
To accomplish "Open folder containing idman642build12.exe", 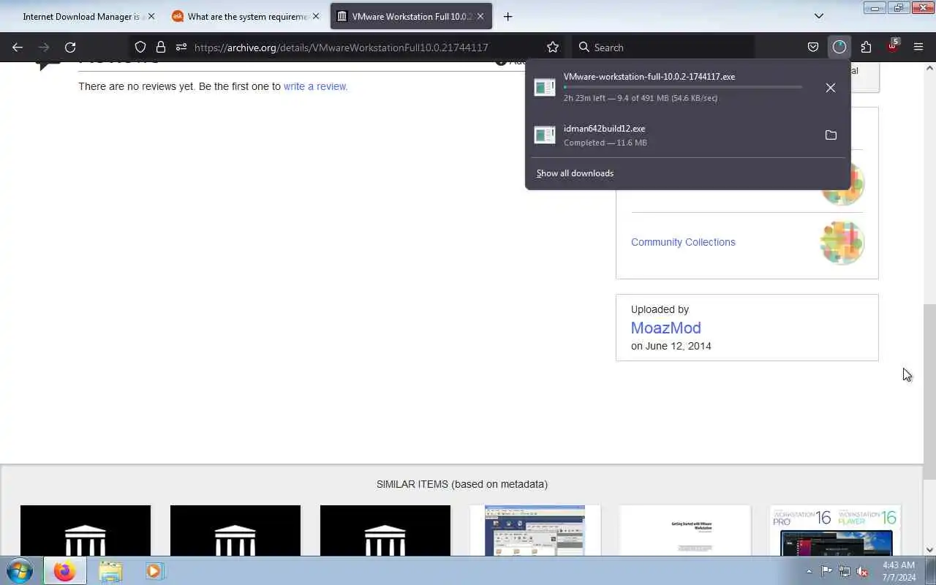I will click(831, 135).
